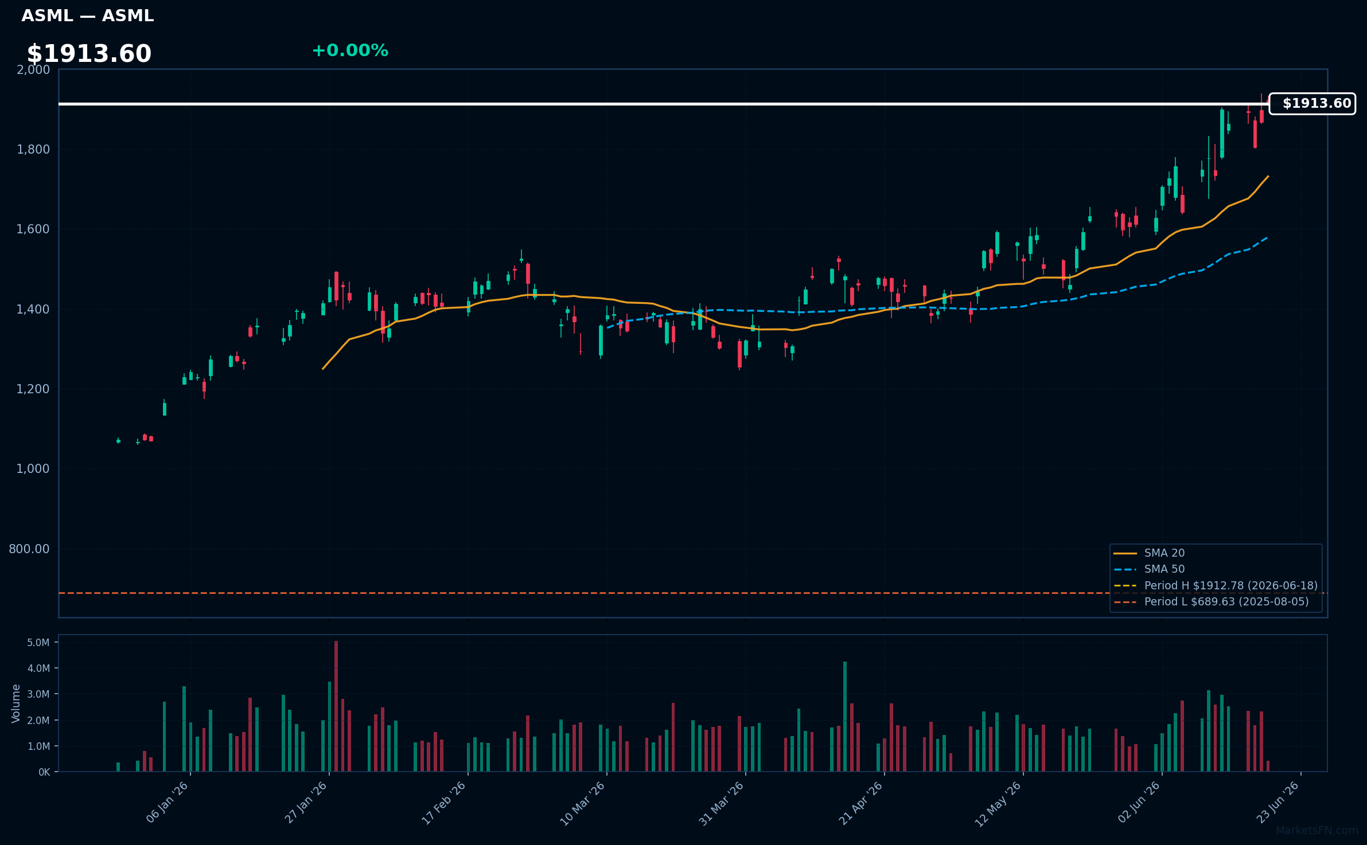Click the tallest red volume bar above 5.0M
This screenshot has width=1367, height=845.
[x=336, y=706]
